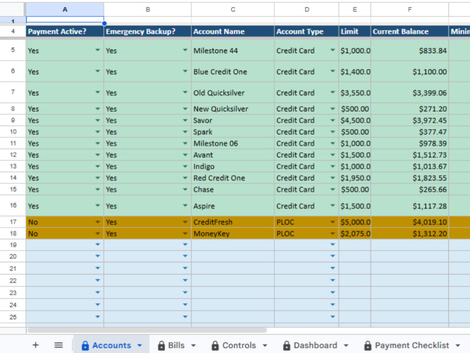Select the 'Milestone 44' account name cell

[233, 50]
